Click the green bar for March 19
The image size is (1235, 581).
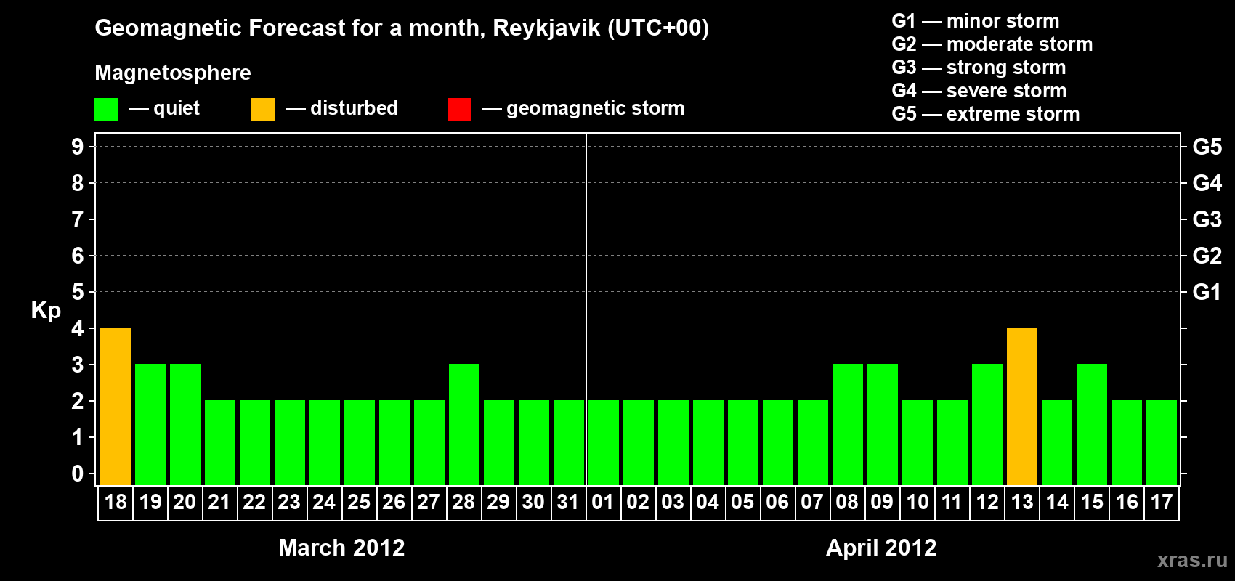point(150,425)
